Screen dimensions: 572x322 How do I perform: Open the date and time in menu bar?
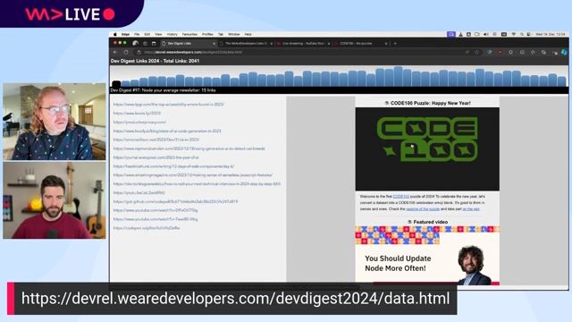click(551, 34)
